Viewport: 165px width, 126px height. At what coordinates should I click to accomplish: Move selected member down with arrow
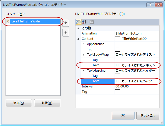pos(66,33)
